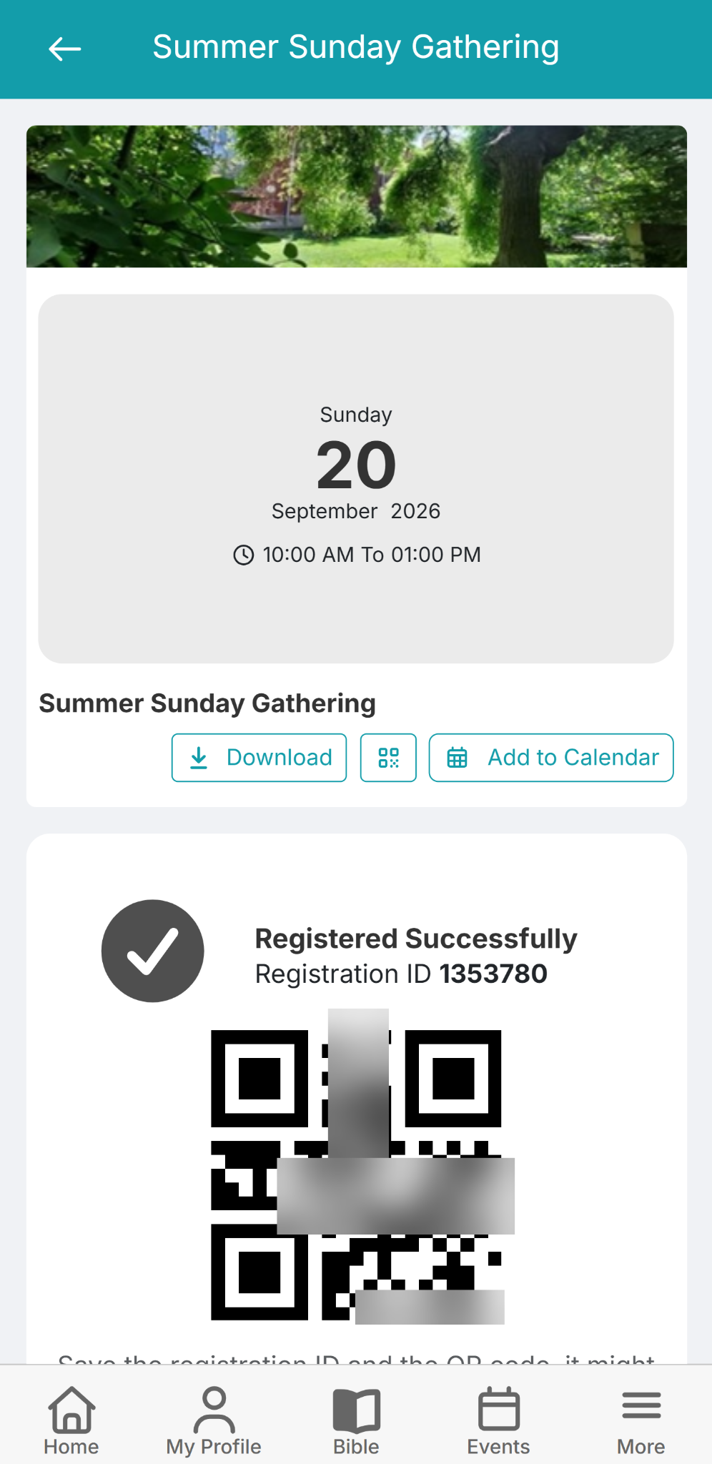The height and width of the screenshot is (1464, 712).
Task: Click the Download button
Action: pyautogui.click(x=259, y=758)
